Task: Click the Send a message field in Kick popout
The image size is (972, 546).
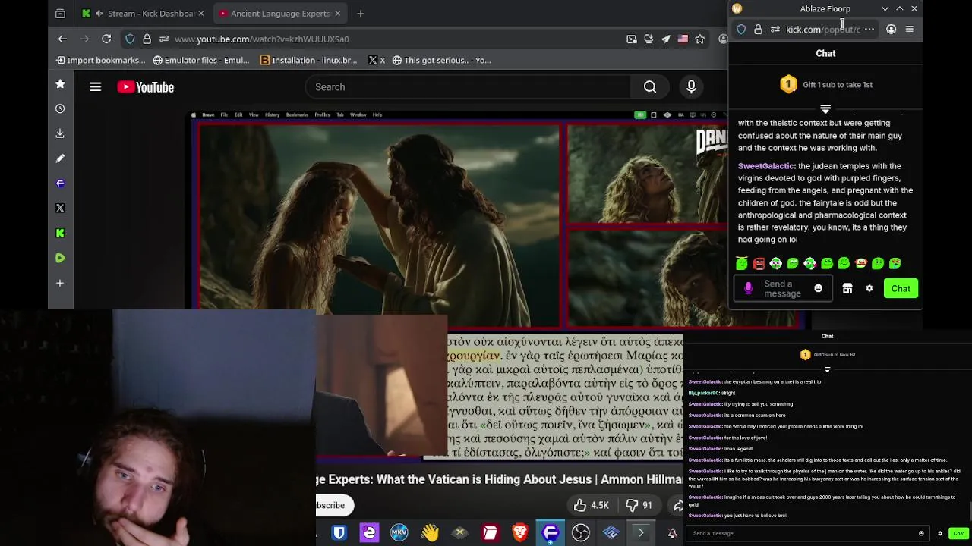Action: tap(783, 288)
